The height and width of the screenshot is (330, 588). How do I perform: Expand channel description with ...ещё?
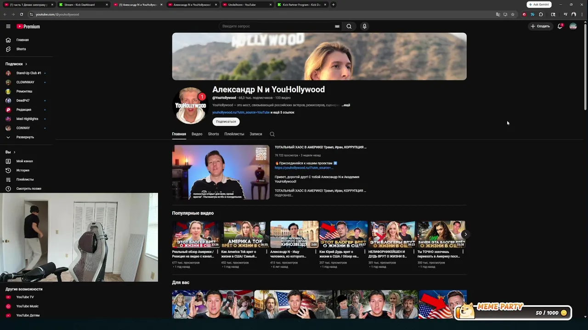point(346,105)
